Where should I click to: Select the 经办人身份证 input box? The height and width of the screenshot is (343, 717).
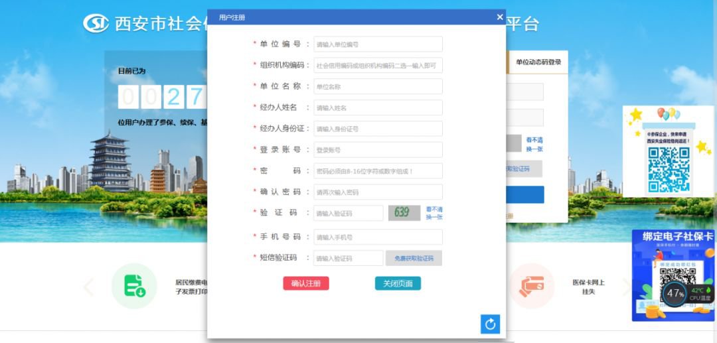tap(378, 129)
